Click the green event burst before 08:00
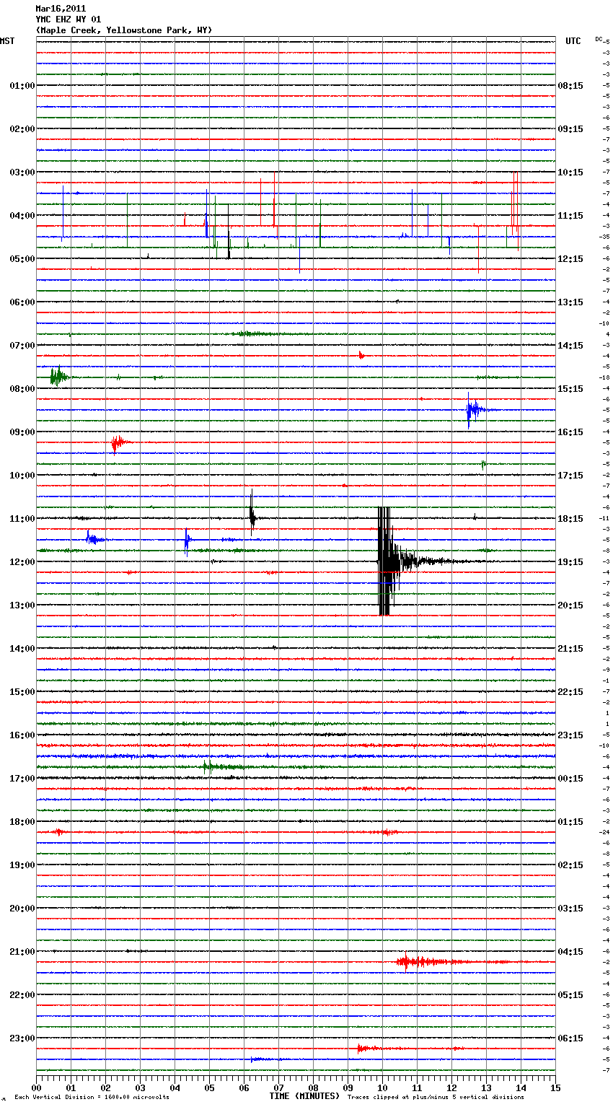The height and width of the screenshot is (1107, 613). coord(58,377)
